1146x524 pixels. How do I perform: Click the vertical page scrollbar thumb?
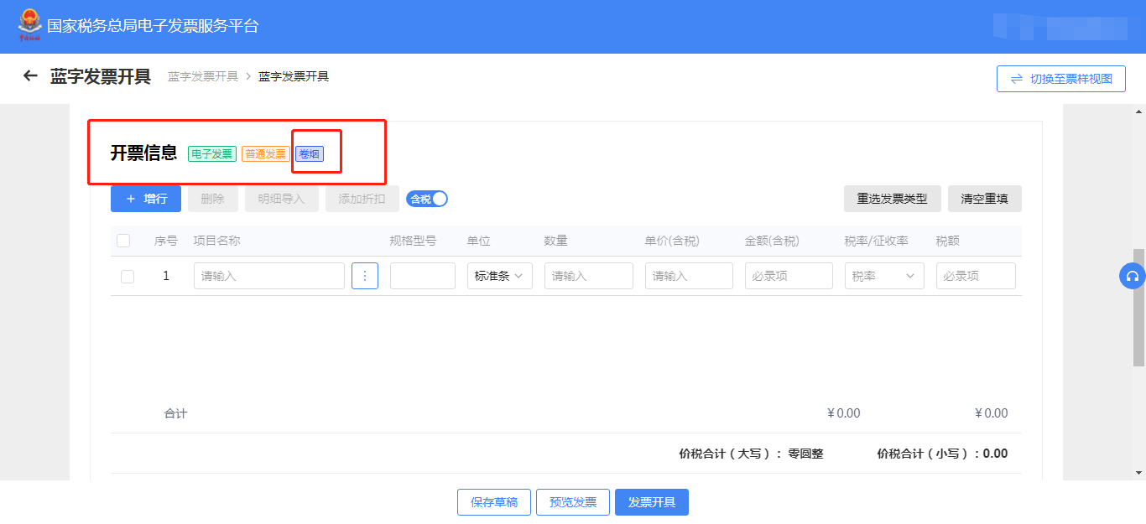click(1139, 308)
